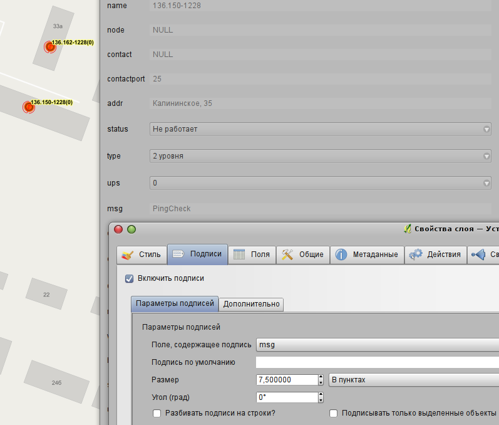
Task: Click the Действия gear icon
Action: [415, 254]
